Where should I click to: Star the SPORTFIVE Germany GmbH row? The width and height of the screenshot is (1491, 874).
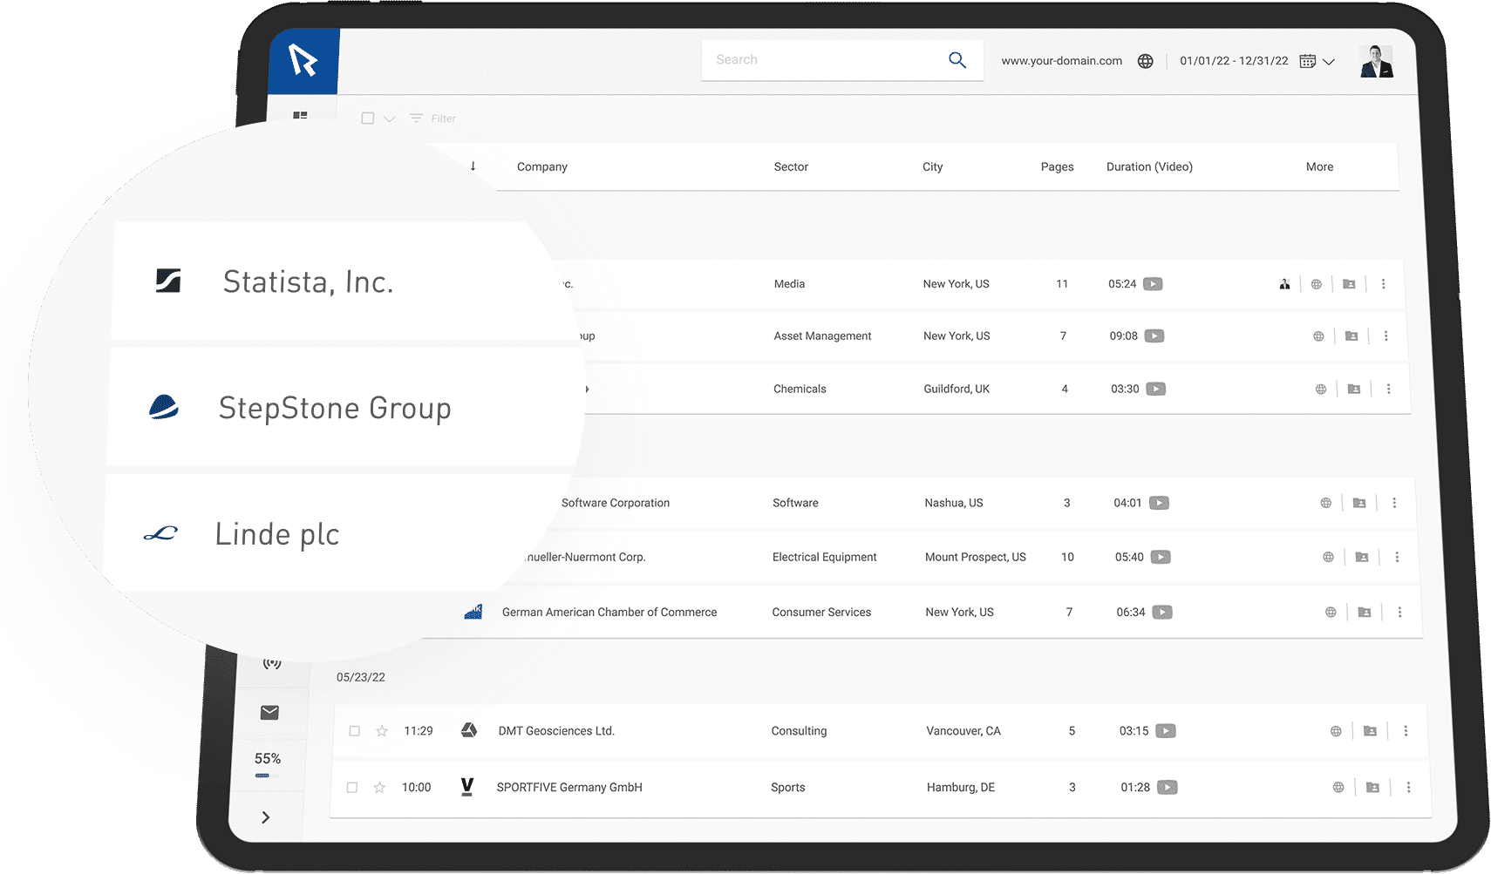point(379,788)
